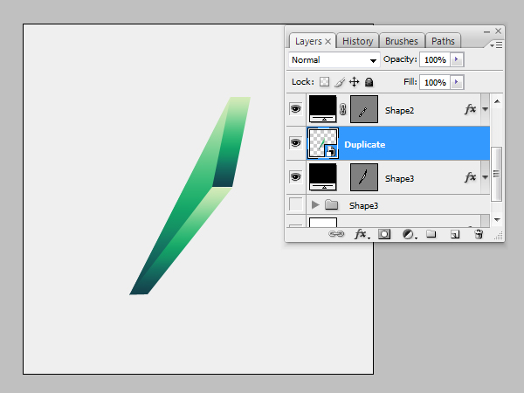Viewport: 524px width, 393px height.
Task: Expand Shape3 layer effects arrow
Action: coord(486,177)
